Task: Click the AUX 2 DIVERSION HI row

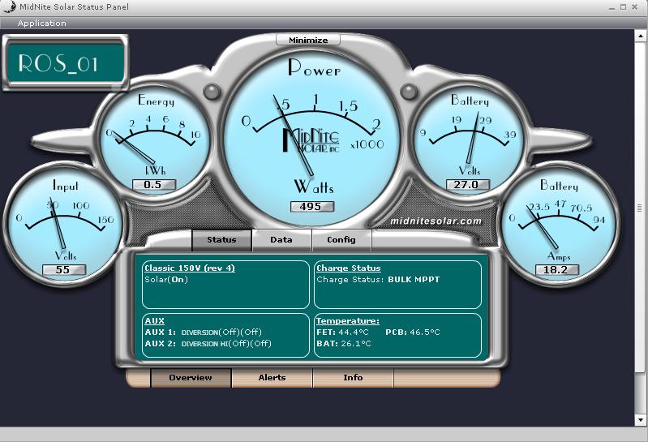Action: (208, 344)
